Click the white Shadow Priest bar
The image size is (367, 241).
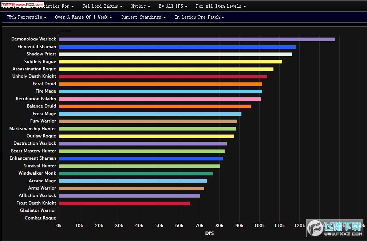click(x=175, y=54)
